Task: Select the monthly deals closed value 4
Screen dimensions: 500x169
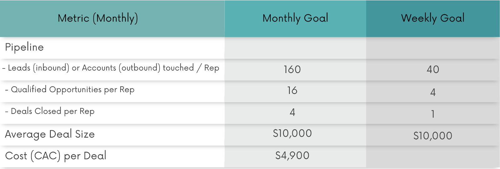Action: click(292, 112)
